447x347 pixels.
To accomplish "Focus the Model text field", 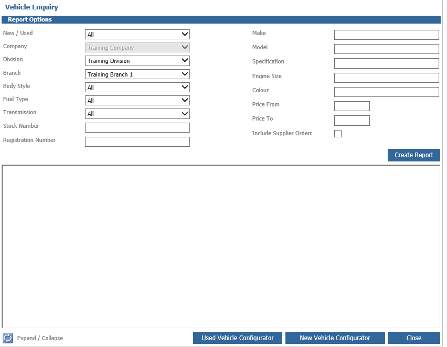I will pos(387,49).
